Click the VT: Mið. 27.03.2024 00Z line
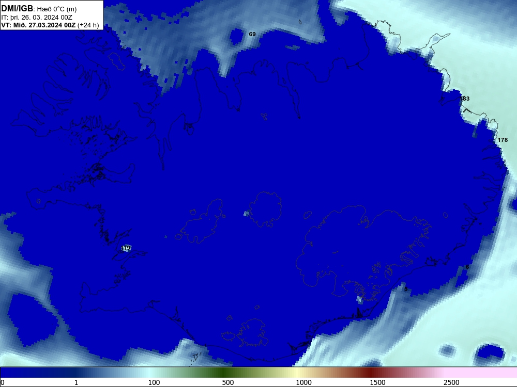The image size is (517, 387). point(50,25)
